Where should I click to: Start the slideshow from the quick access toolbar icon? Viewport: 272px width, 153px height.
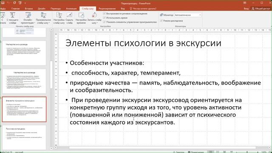[x=20, y=3]
